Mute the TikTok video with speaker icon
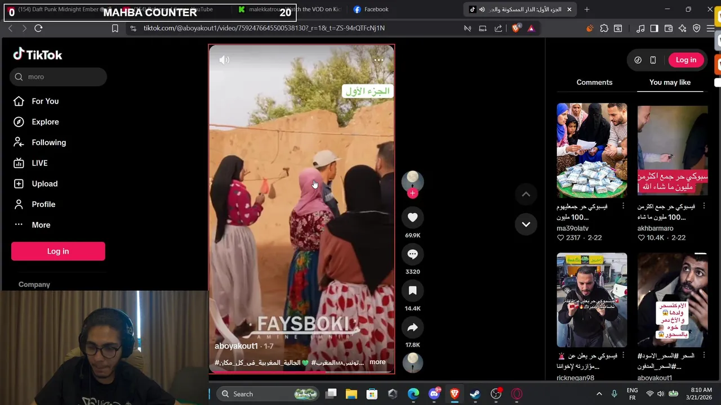The image size is (721, 405). [224, 60]
